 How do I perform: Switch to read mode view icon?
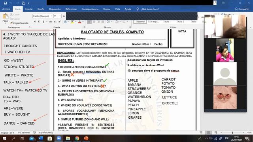point(201,133)
